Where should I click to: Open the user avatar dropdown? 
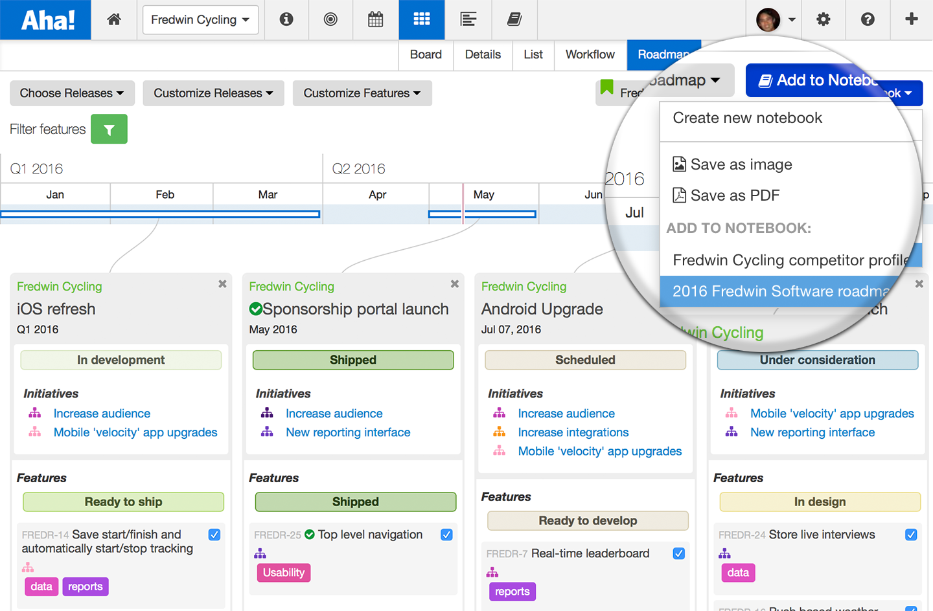pyautogui.click(x=776, y=19)
